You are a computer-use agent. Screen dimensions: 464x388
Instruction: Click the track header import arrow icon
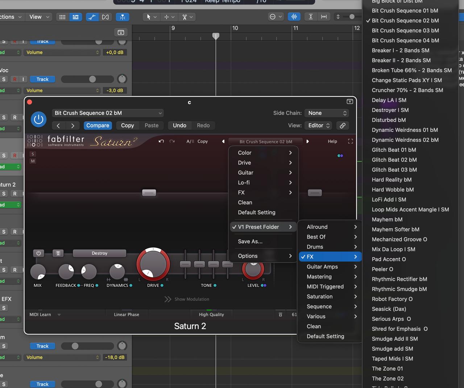point(121,33)
